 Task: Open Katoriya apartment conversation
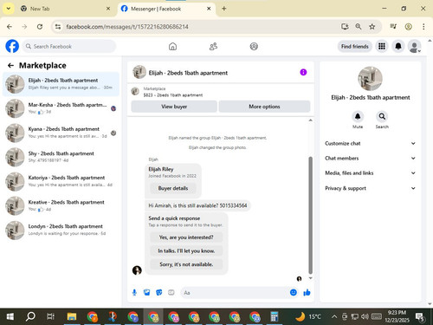point(61,181)
